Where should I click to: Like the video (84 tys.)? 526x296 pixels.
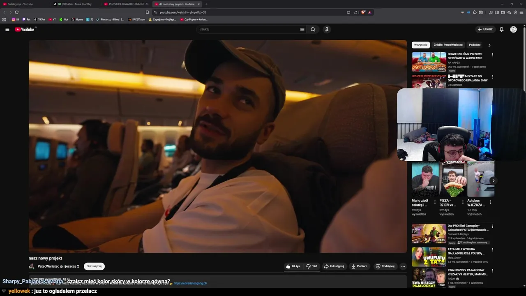point(293,266)
